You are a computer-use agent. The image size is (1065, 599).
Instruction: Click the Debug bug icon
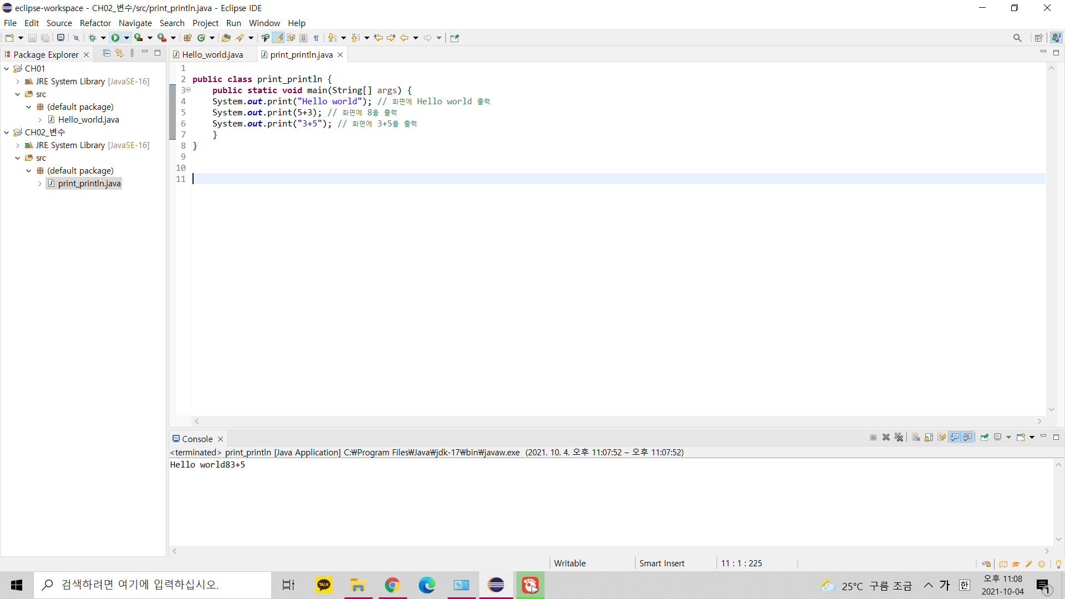93,38
